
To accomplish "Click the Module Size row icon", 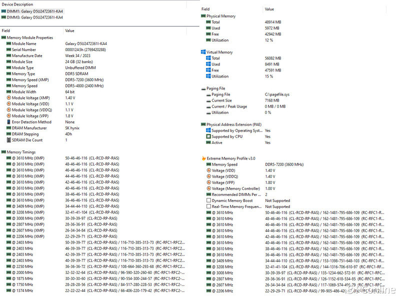I will 8,61.
